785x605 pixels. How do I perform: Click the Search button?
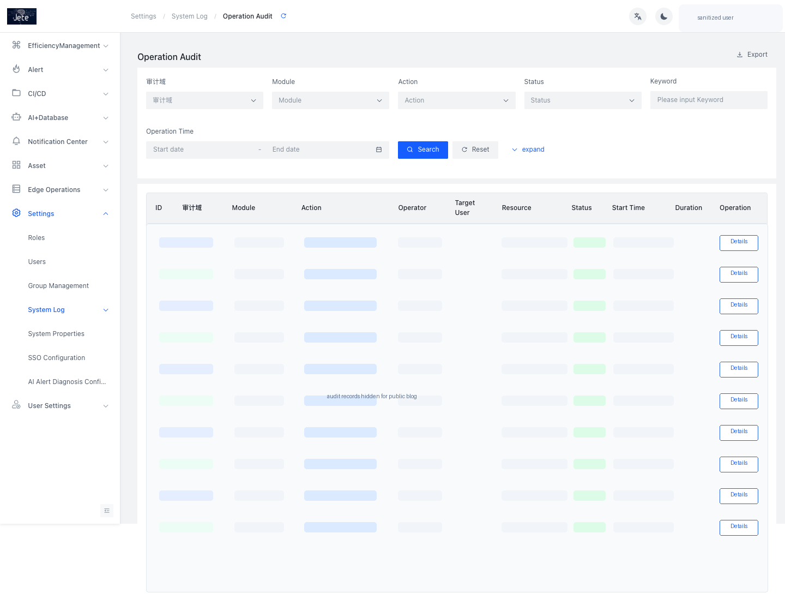tap(423, 149)
